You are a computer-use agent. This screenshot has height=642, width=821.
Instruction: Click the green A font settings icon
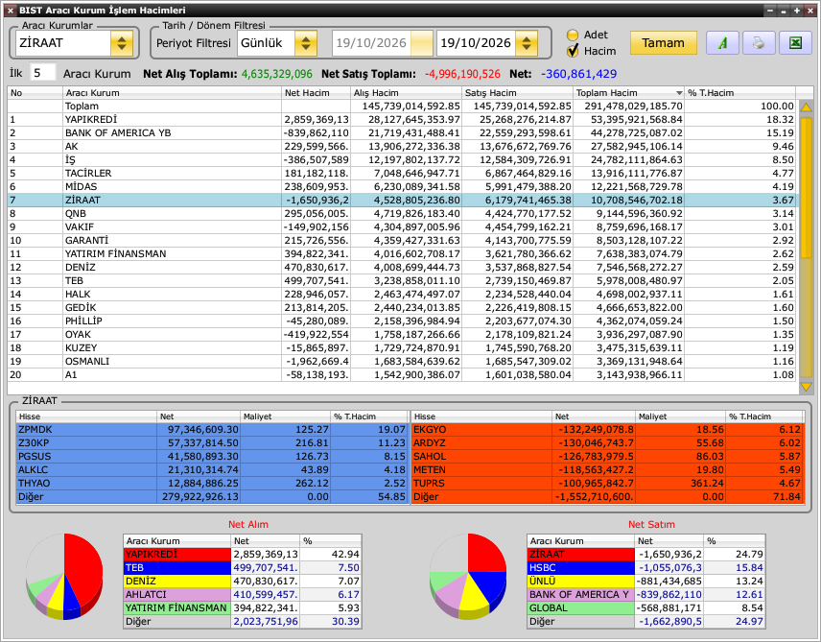click(x=722, y=43)
